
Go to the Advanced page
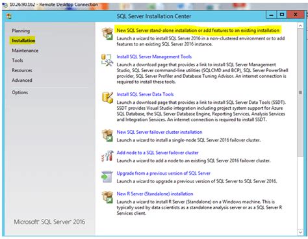click(22, 80)
